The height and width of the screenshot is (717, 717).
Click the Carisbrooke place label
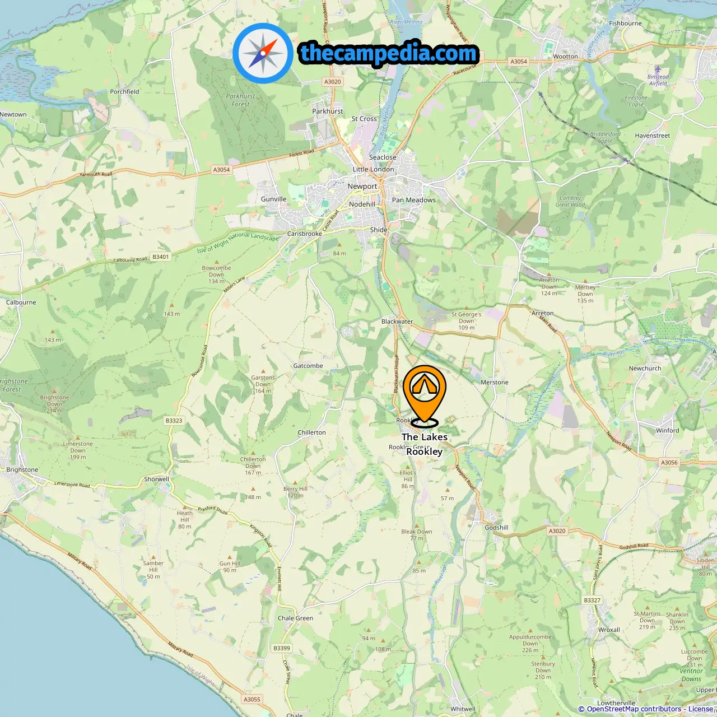(x=305, y=234)
